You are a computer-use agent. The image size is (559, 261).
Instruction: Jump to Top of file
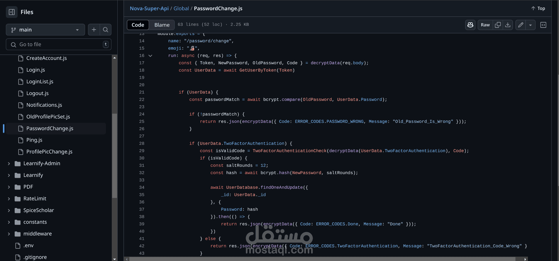[x=538, y=8]
